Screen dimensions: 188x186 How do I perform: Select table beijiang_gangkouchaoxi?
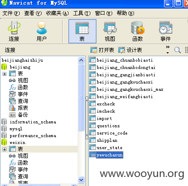121,82
